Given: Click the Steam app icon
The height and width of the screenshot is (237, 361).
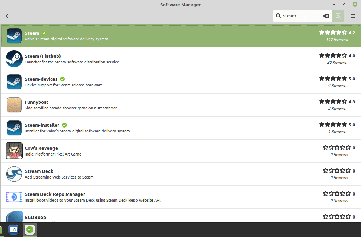Looking at the screenshot, I should point(14,36).
